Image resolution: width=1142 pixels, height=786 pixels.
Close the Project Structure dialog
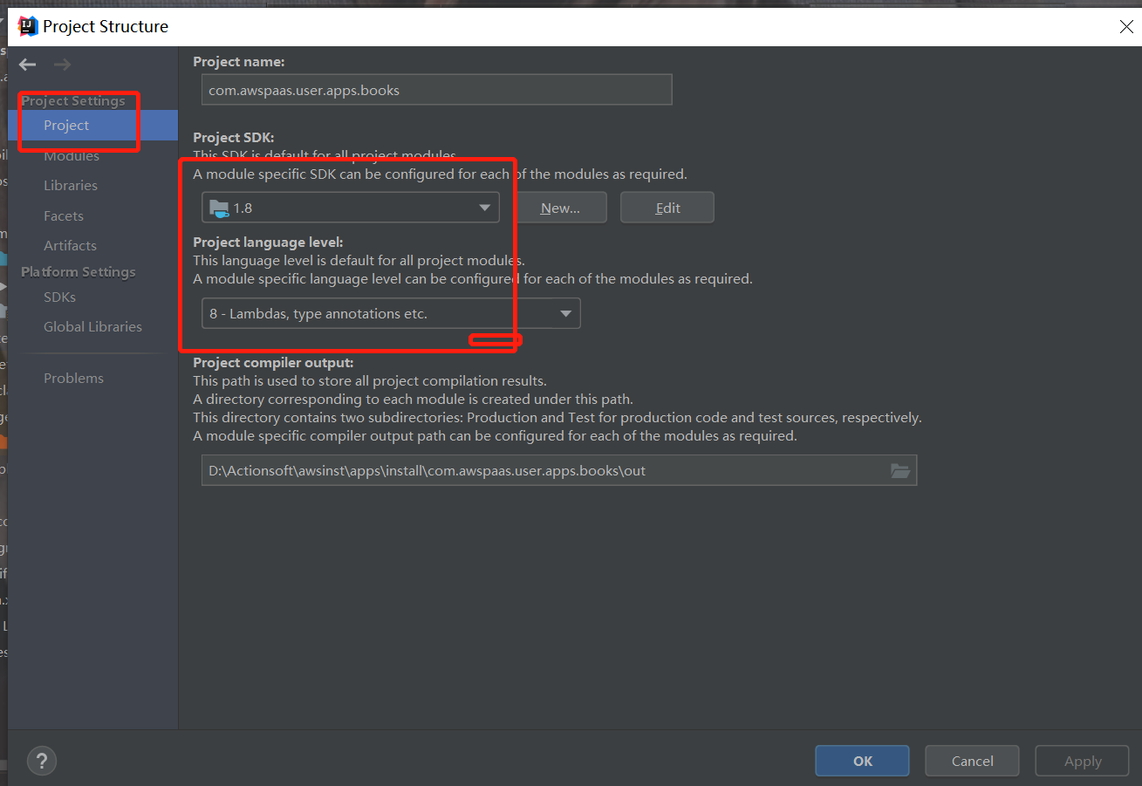click(1126, 27)
